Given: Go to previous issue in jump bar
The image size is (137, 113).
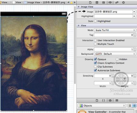Looking at the screenshot, I should [x=68, y=2].
